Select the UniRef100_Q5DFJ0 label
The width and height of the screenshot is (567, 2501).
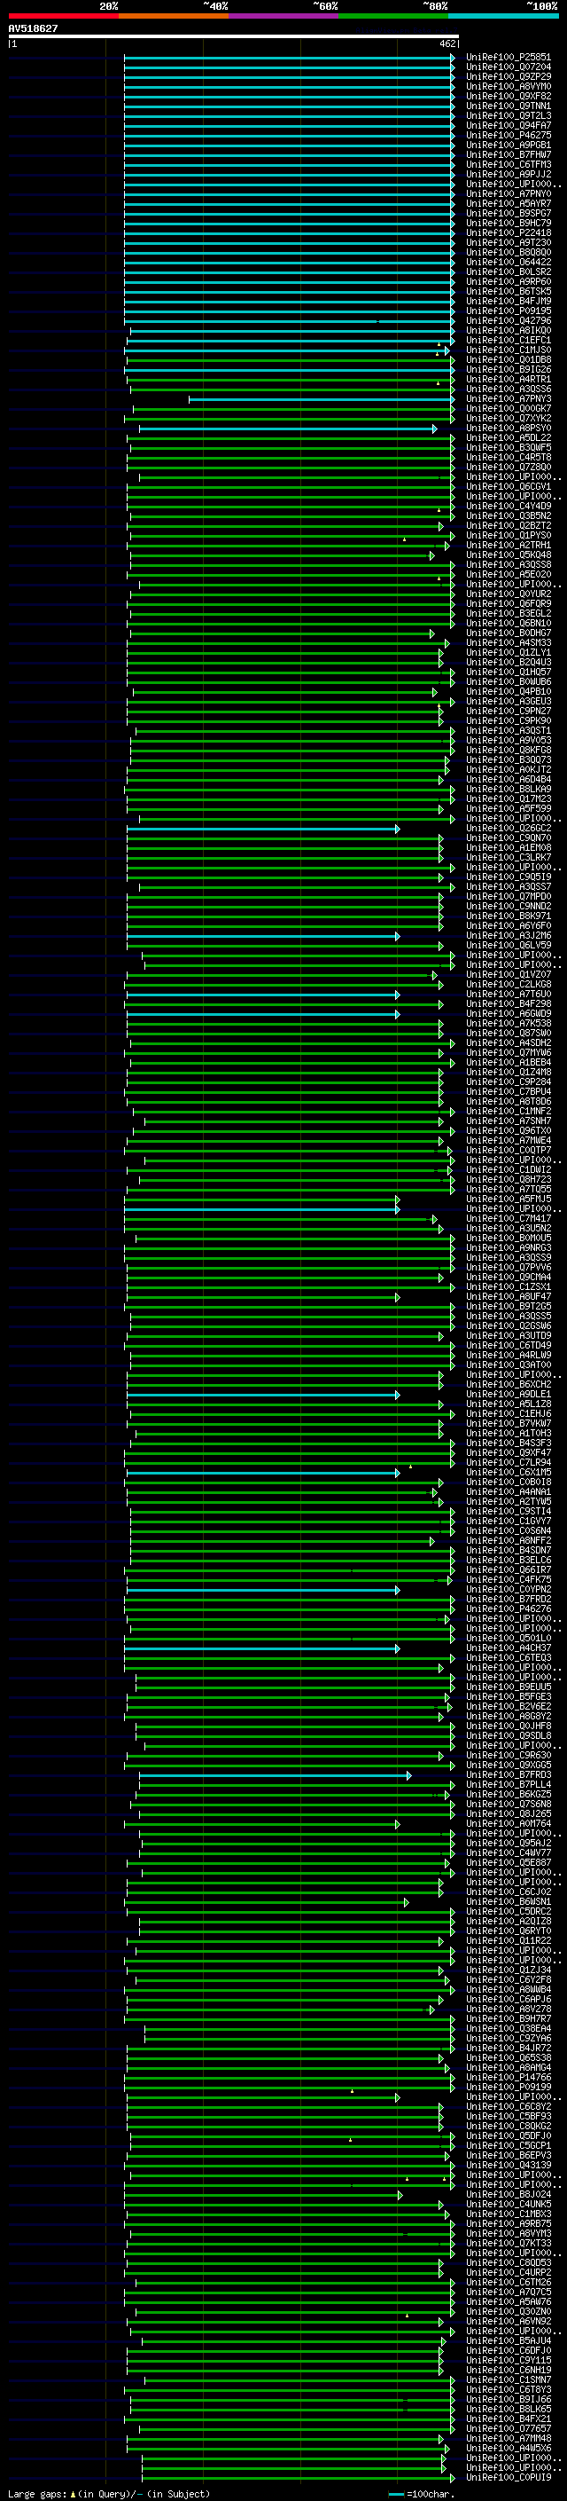click(x=508, y=2135)
